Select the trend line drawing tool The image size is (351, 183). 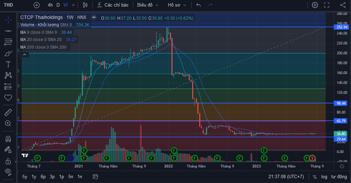point(8,31)
